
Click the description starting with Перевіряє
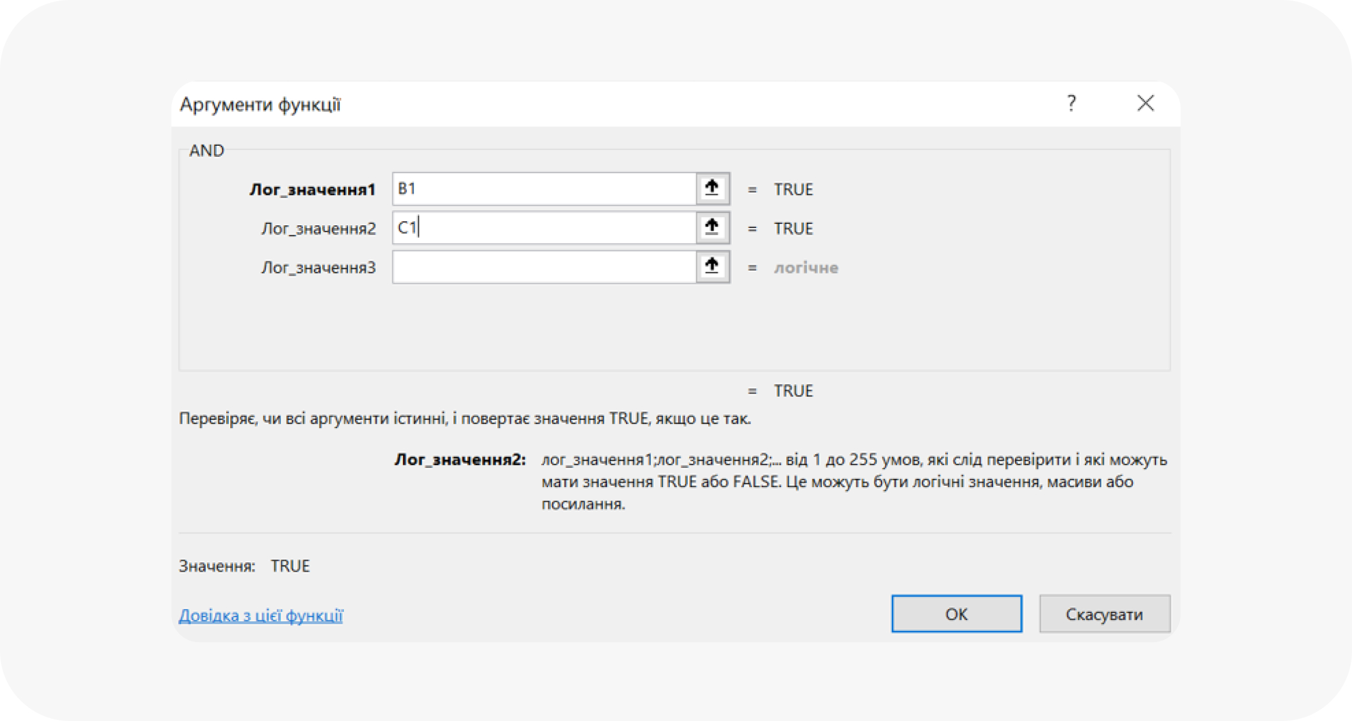click(x=465, y=419)
